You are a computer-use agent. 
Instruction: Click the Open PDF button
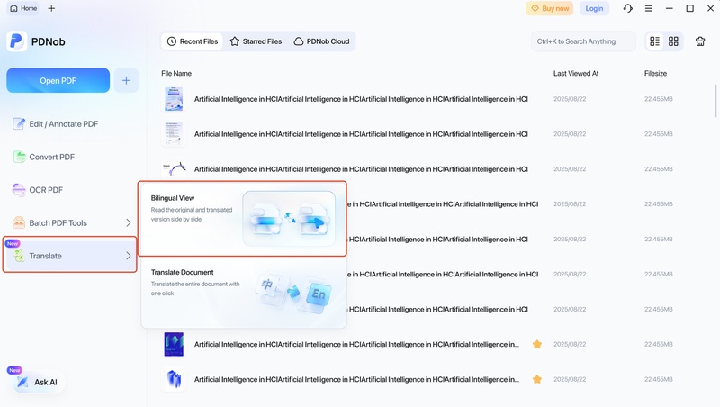58,80
